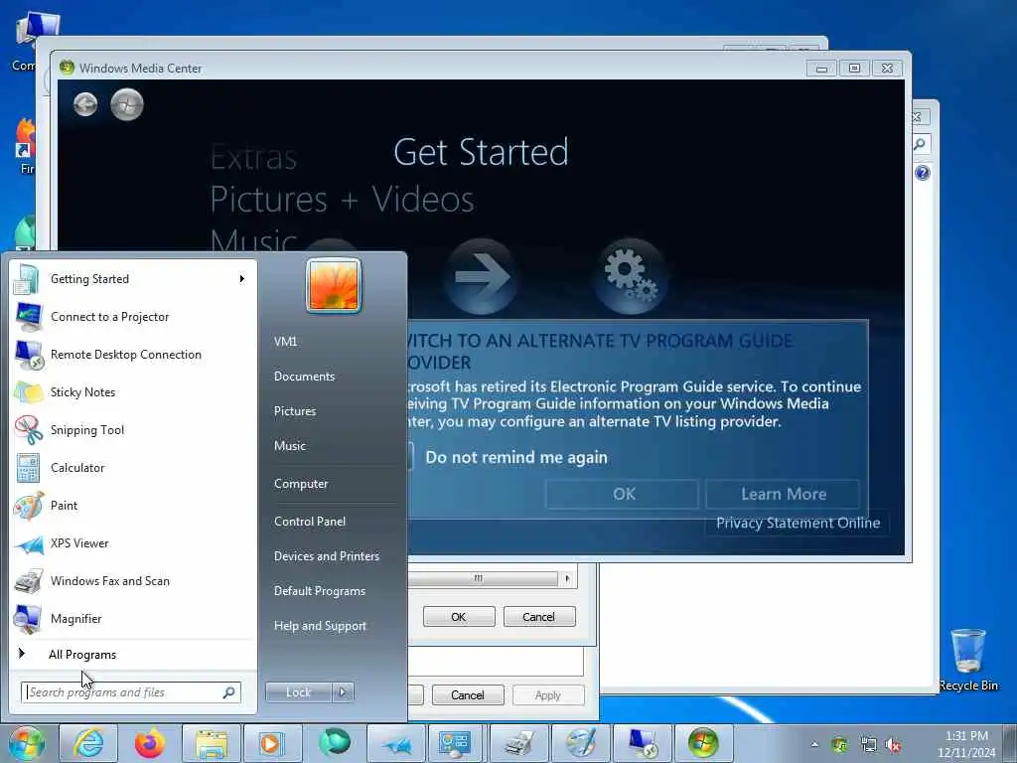Click the blue help icon in right window

pyautogui.click(x=922, y=173)
